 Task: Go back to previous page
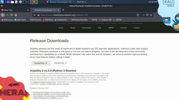tap(3, 15)
